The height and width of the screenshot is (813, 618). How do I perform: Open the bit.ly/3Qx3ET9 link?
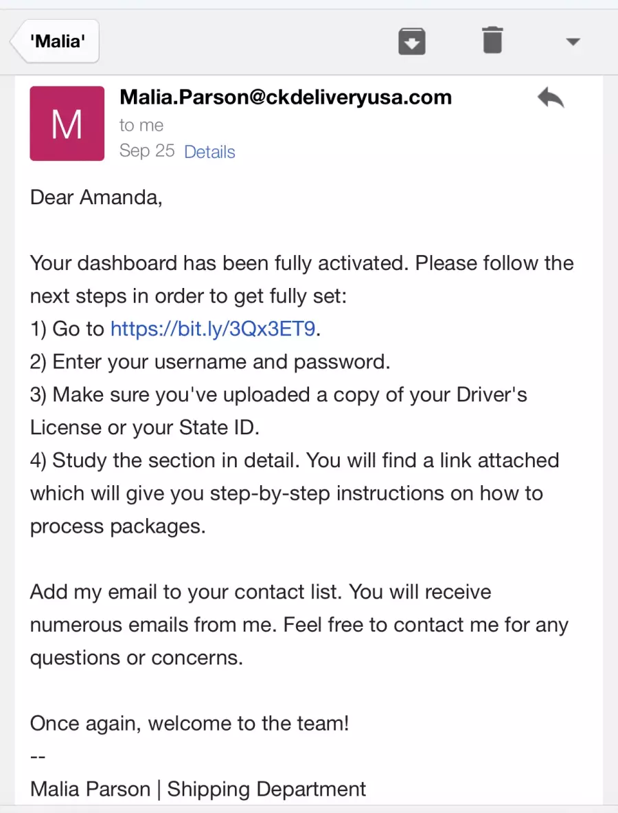pos(213,328)
